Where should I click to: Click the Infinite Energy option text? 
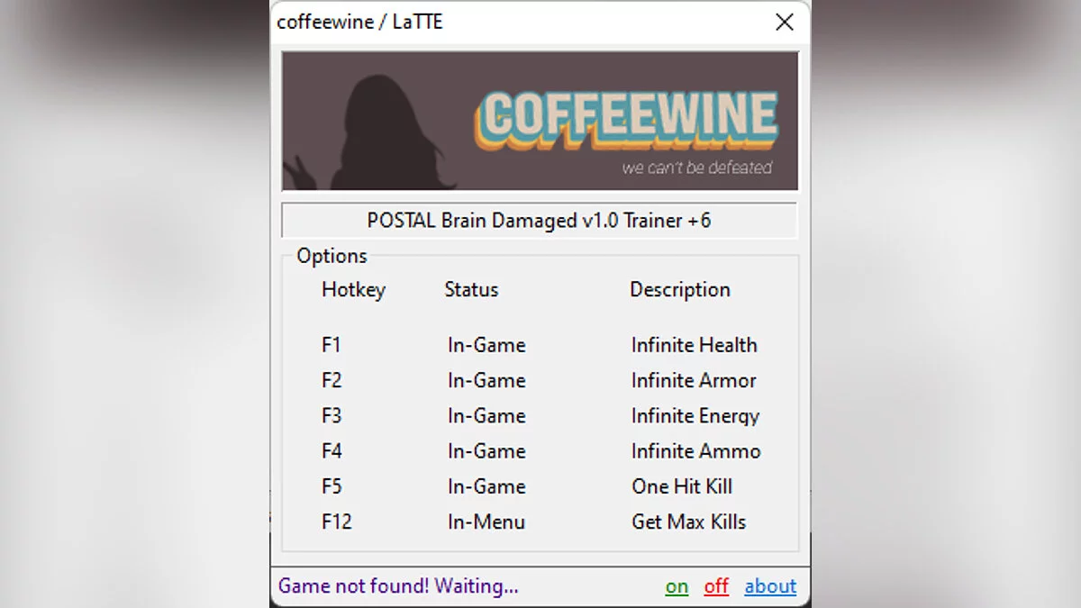[695, 416]
